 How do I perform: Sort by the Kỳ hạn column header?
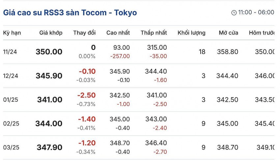click(x=12, y=33)
